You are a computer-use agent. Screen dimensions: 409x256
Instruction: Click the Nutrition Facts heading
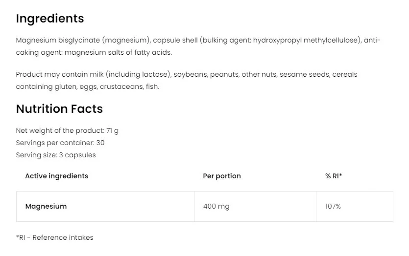[59, 109]
